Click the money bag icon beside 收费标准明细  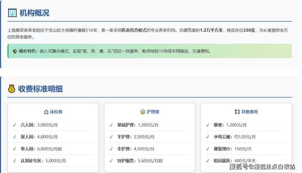[12, 89]
